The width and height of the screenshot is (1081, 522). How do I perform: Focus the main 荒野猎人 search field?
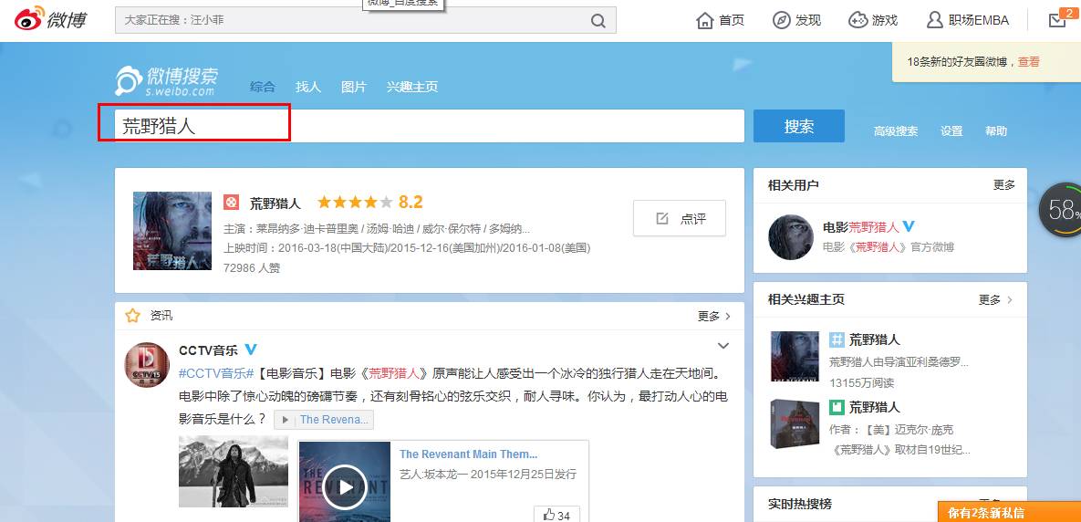[x=429, y=126]
